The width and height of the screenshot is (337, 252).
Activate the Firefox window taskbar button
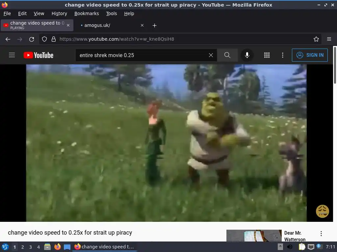coord(105,247)
